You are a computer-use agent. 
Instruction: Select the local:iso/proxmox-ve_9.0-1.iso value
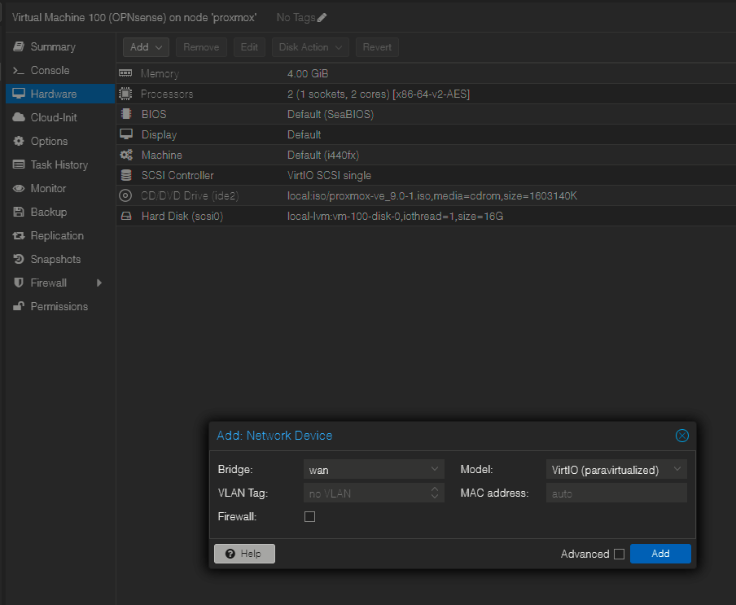tap(432, 195)
